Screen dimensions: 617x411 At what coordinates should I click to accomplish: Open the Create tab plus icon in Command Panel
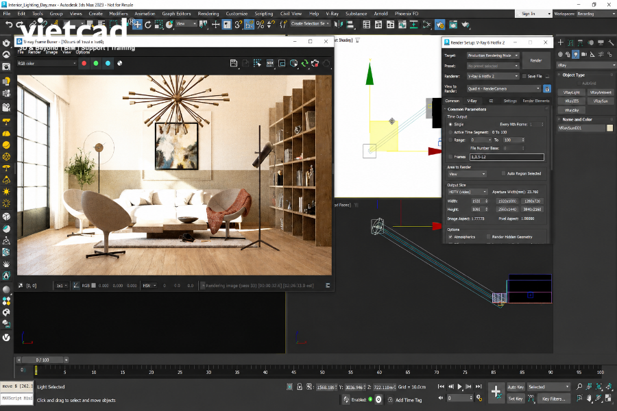click(x=561, y=42)
